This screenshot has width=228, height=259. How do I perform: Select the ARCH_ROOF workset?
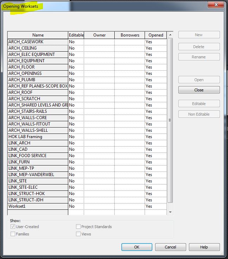(x=38, y=92)
